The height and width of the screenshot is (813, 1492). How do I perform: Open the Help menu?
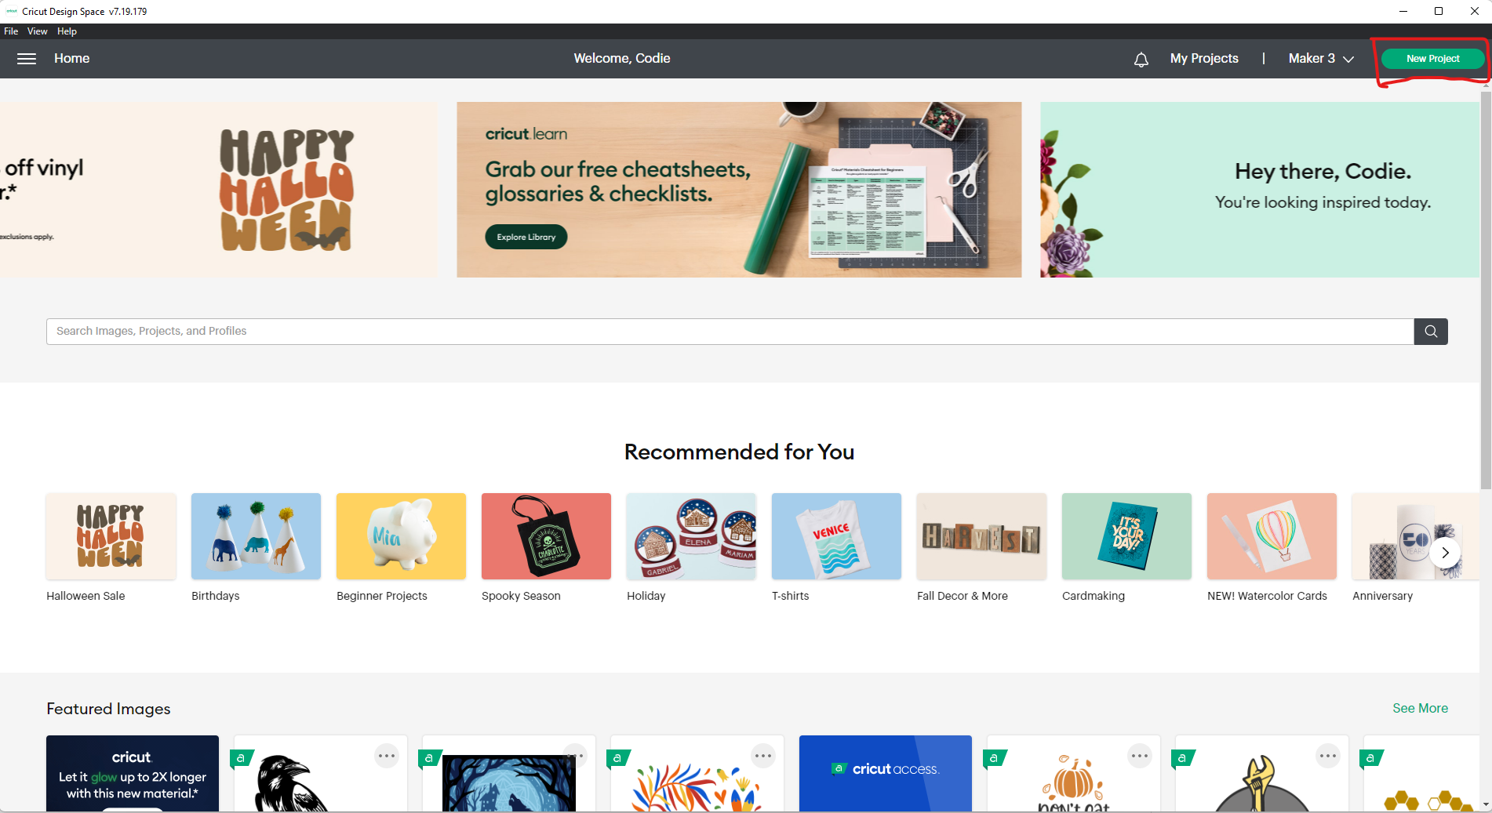[x=67, y=31]
